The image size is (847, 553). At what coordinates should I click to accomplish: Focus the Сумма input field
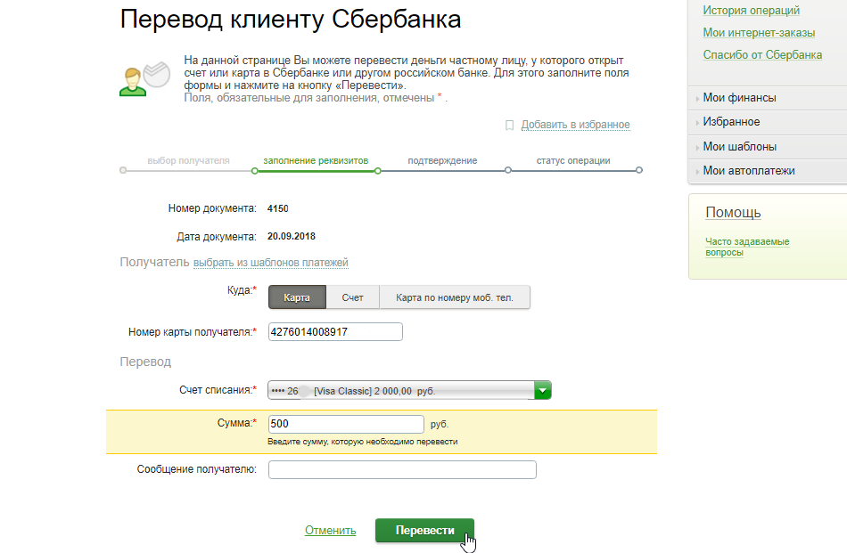click(x=346, y=424)
